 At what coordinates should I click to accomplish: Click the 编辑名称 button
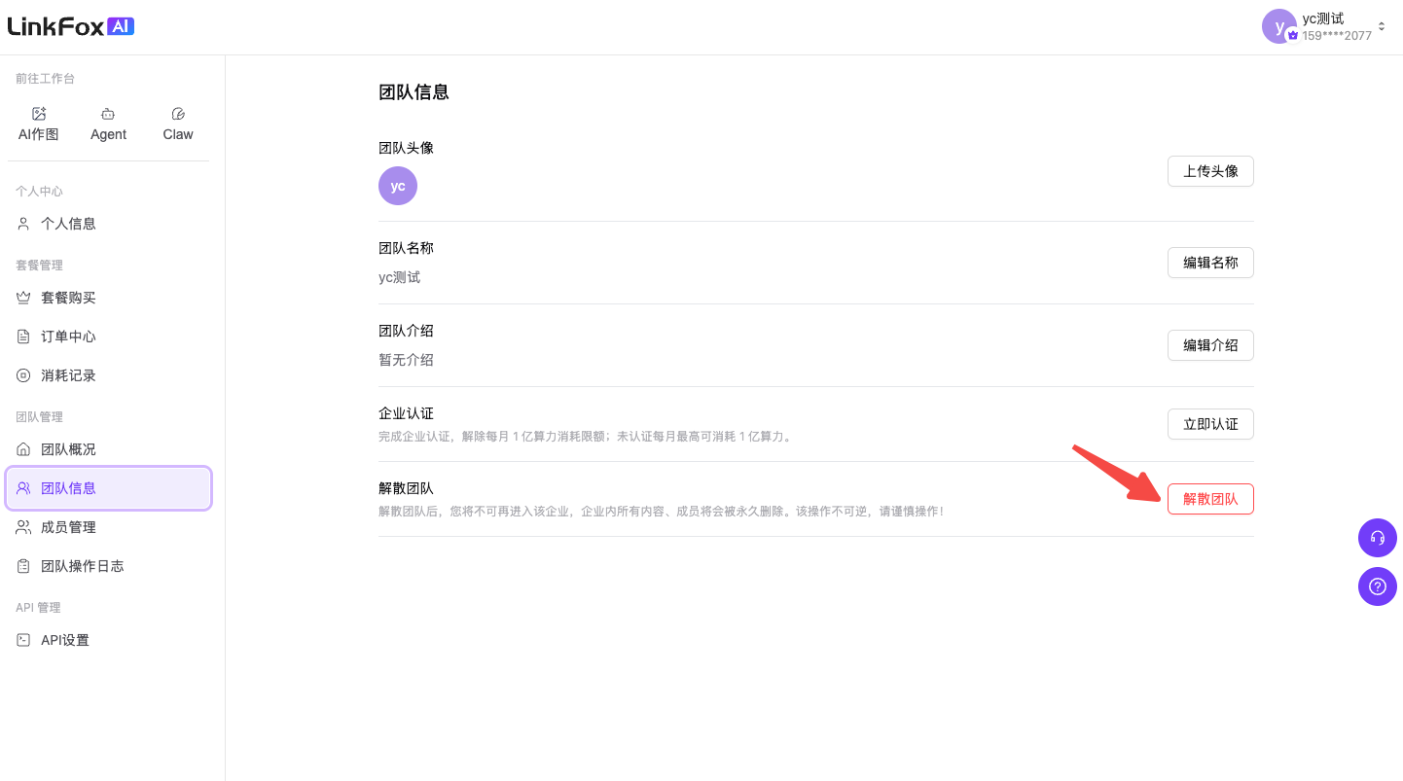(1210, 263)
